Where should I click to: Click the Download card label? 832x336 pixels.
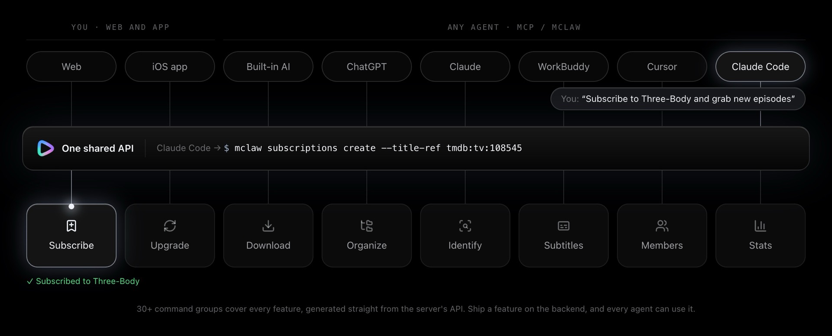click(x=268, y=245)
